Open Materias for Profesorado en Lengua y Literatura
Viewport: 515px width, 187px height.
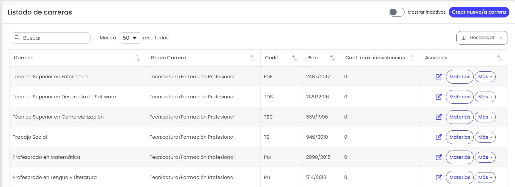[x=460, y=178]
